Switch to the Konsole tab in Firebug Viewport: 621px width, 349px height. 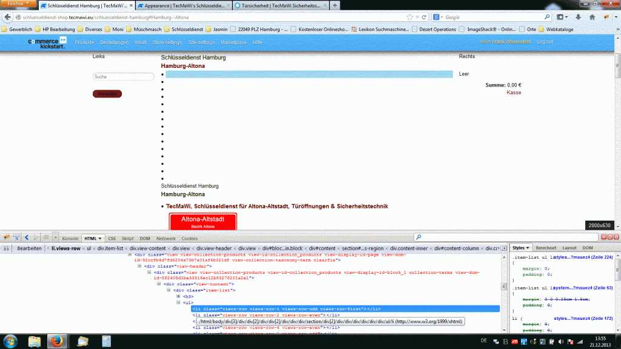70,239
